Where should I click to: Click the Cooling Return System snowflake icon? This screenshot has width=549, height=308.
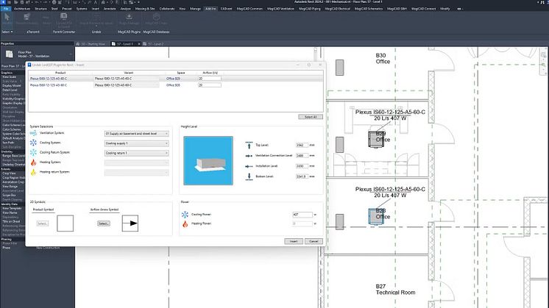pos(33,152)
